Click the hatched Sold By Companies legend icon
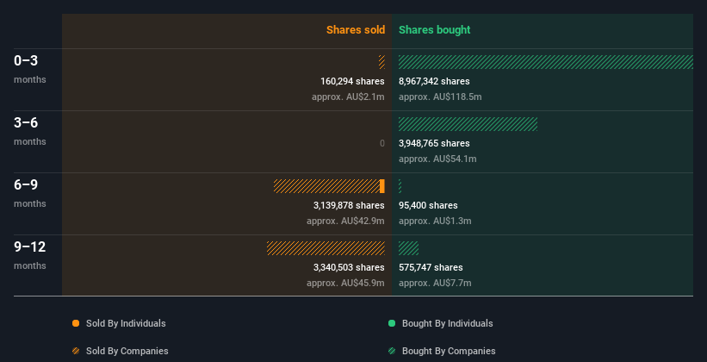The width and height of the screenshot is (707, 362). point(76,351)
